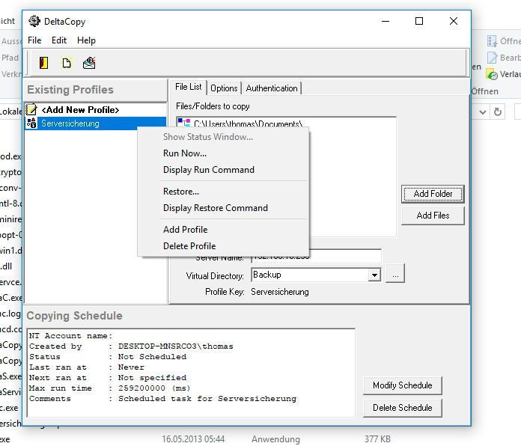Click the Max run time line
The image size is (521, 446).
109,388
